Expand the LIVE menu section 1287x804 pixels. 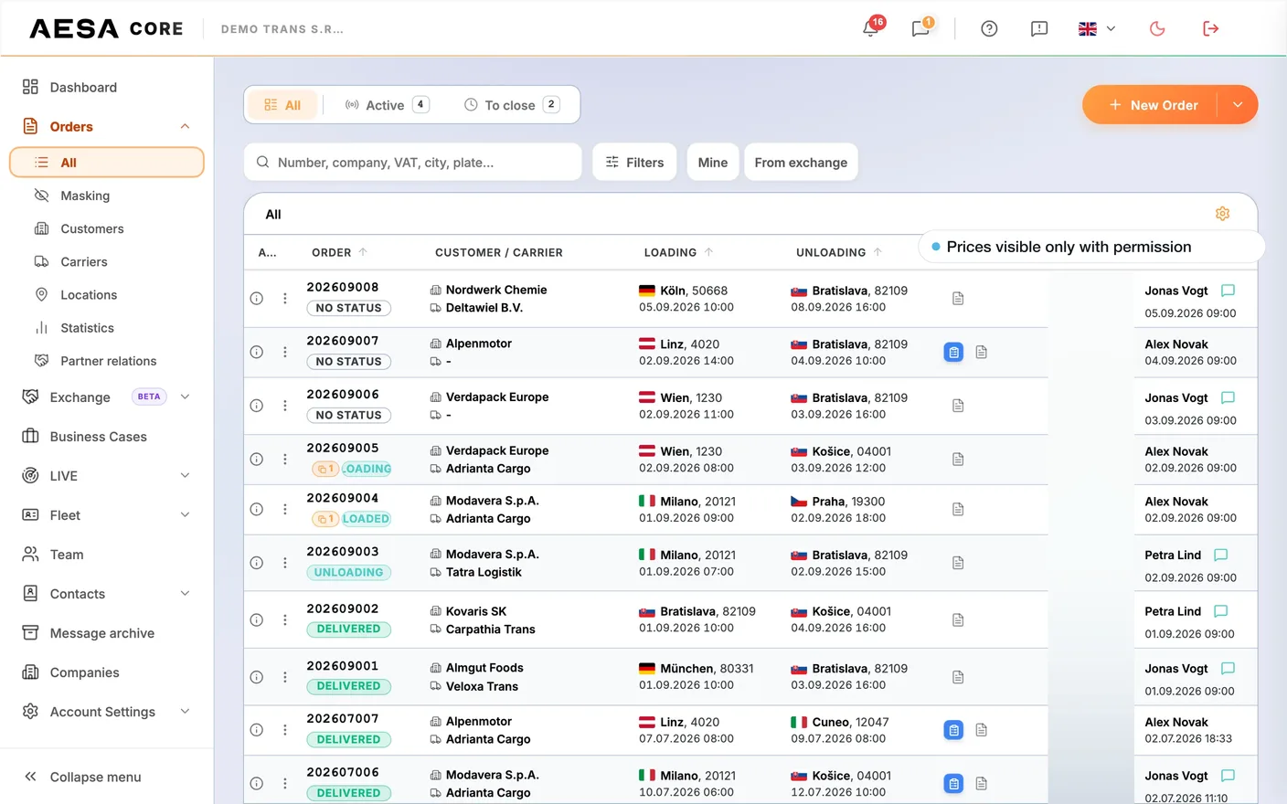(185, 475)
